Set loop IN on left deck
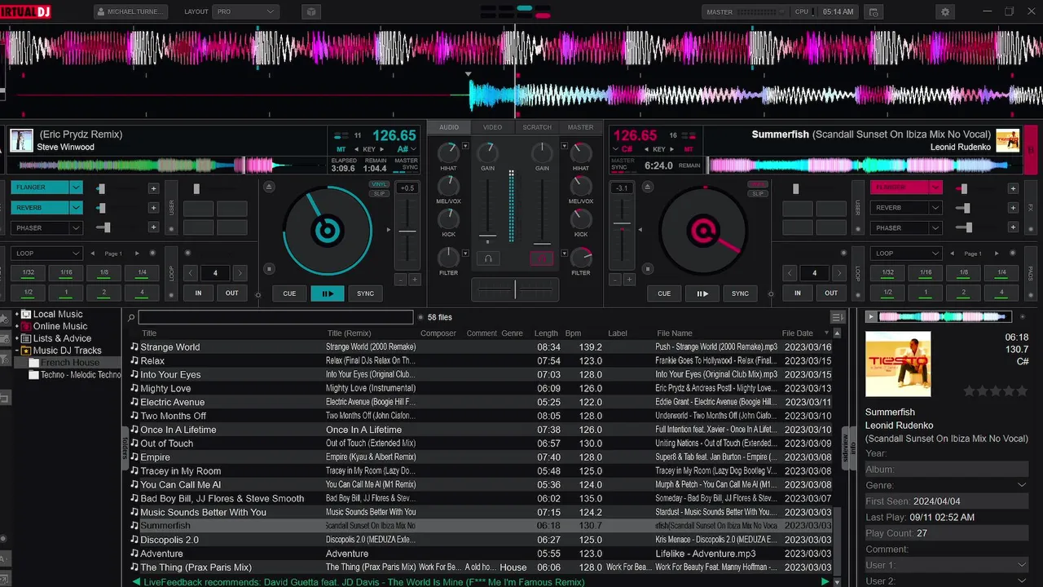This screenshot has width=1043, height=587. (x=198, y=293)
